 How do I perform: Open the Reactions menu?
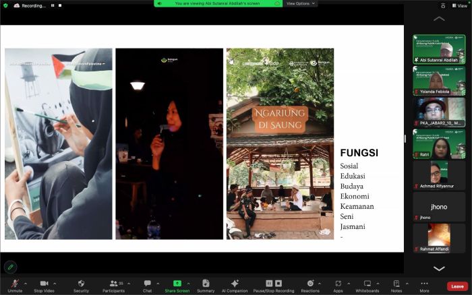pos(310,284)
